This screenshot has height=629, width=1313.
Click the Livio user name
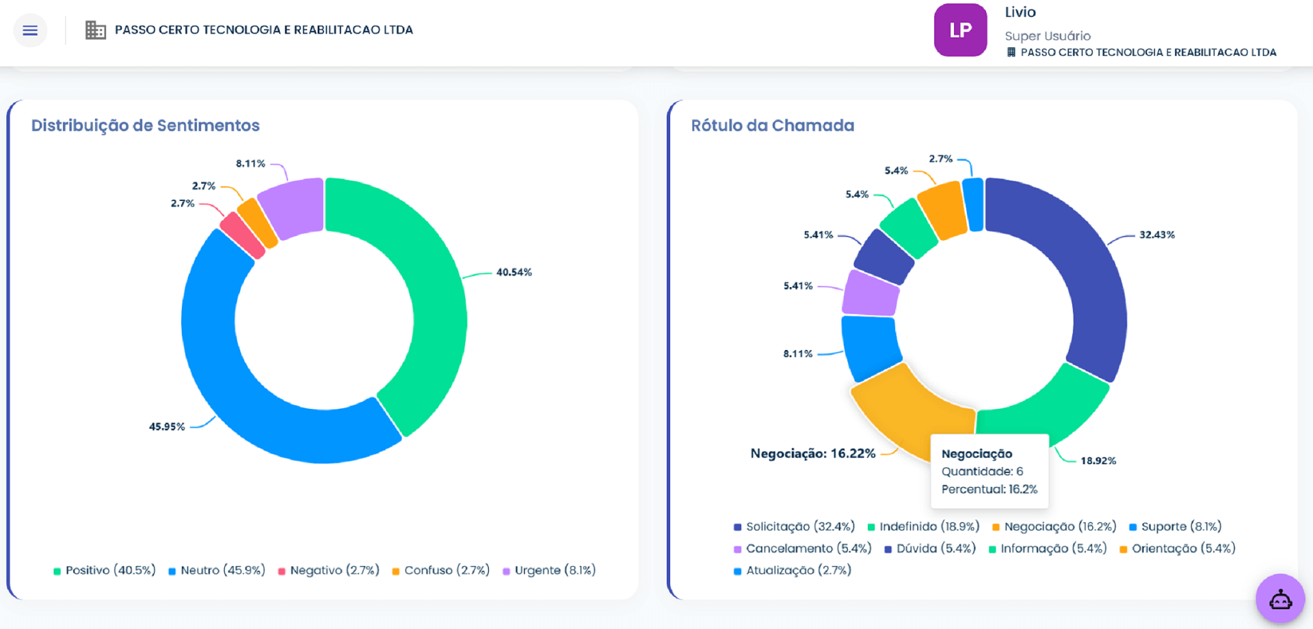(x=1020, y=12)
